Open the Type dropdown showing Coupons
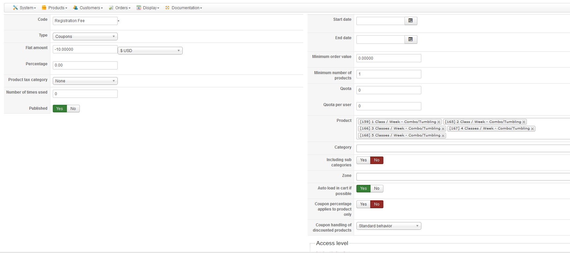The height and width of the screenshot is (253, 570). [85, 37]
